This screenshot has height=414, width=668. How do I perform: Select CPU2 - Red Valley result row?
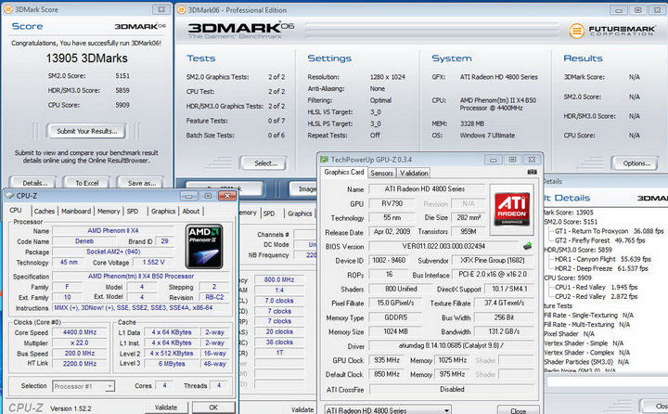point(596,296)
